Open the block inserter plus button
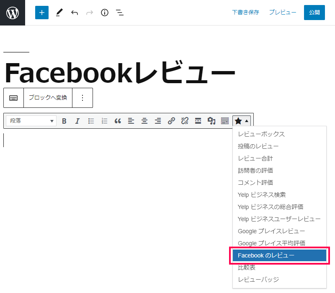 point(41,13)
